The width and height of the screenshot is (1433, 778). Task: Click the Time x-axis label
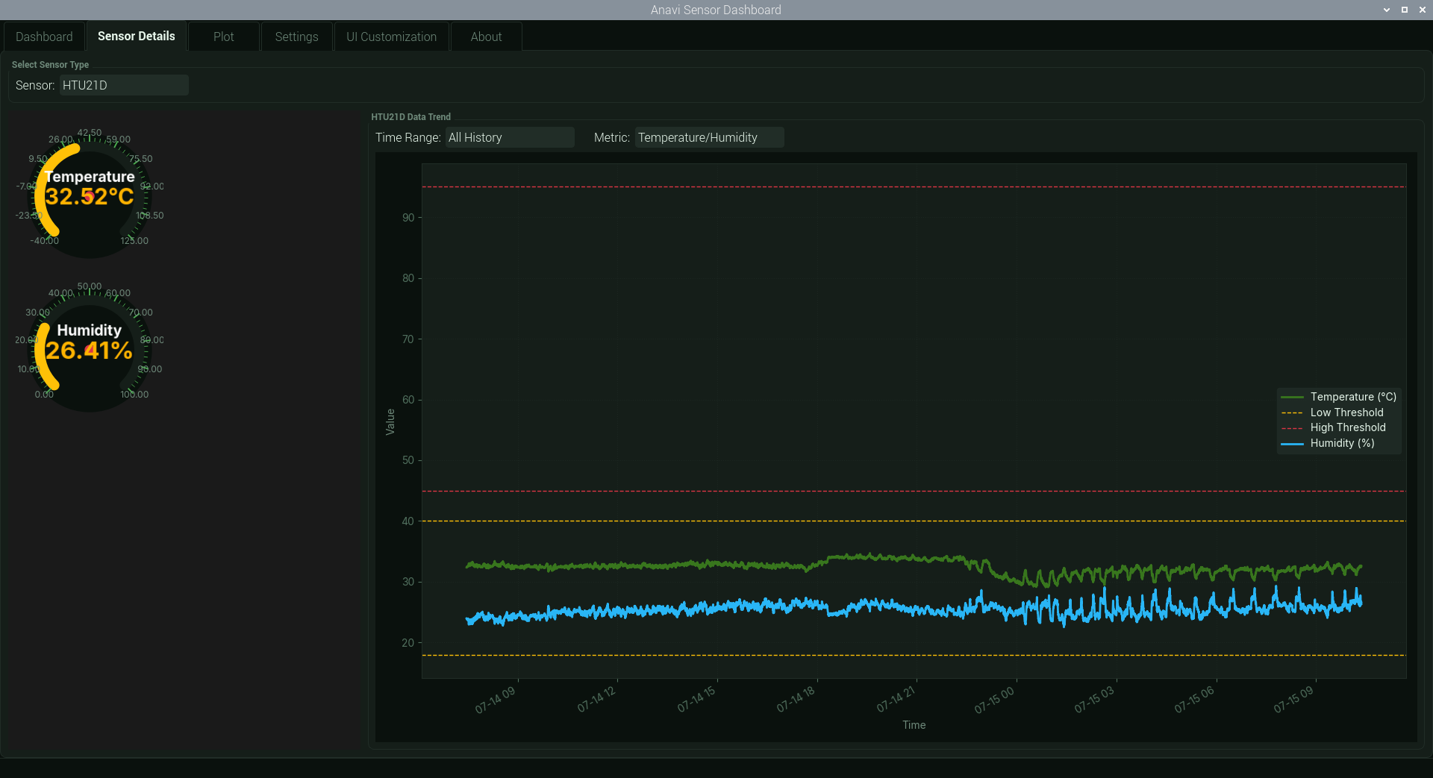914,725
